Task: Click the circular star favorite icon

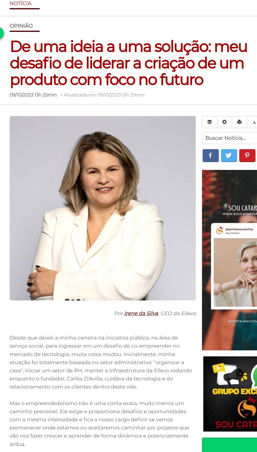Action: click(225, 122)
